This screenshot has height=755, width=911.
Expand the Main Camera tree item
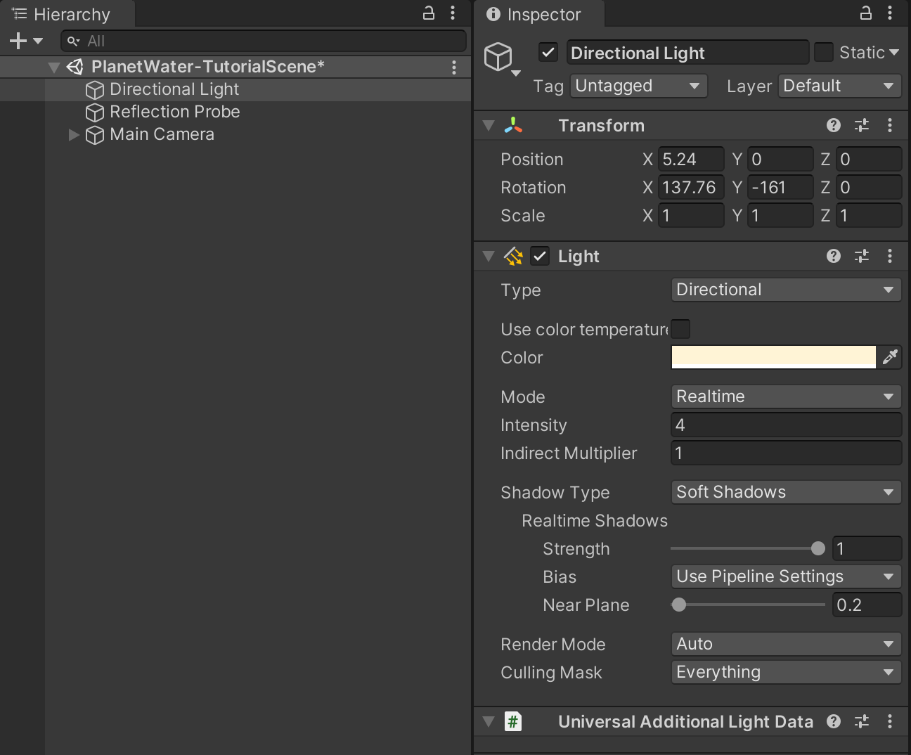coord(74,134)
